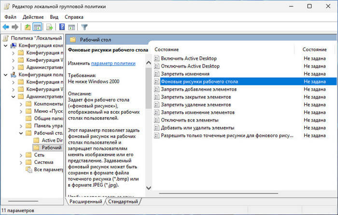The width and height of the screenshot is (338, 215).
Task: Select the "Отключить Active Desktop" policy
Action: click(190, 66)
